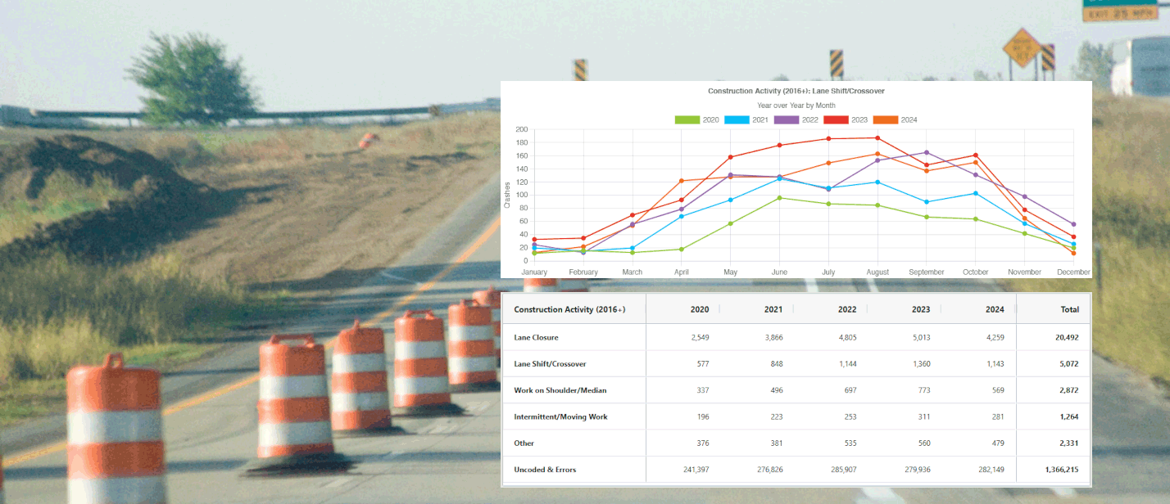This screenshot has width=1170, height=504.
Task: Toggle the orange 2024 legend swatch
Action: point(885,120)
